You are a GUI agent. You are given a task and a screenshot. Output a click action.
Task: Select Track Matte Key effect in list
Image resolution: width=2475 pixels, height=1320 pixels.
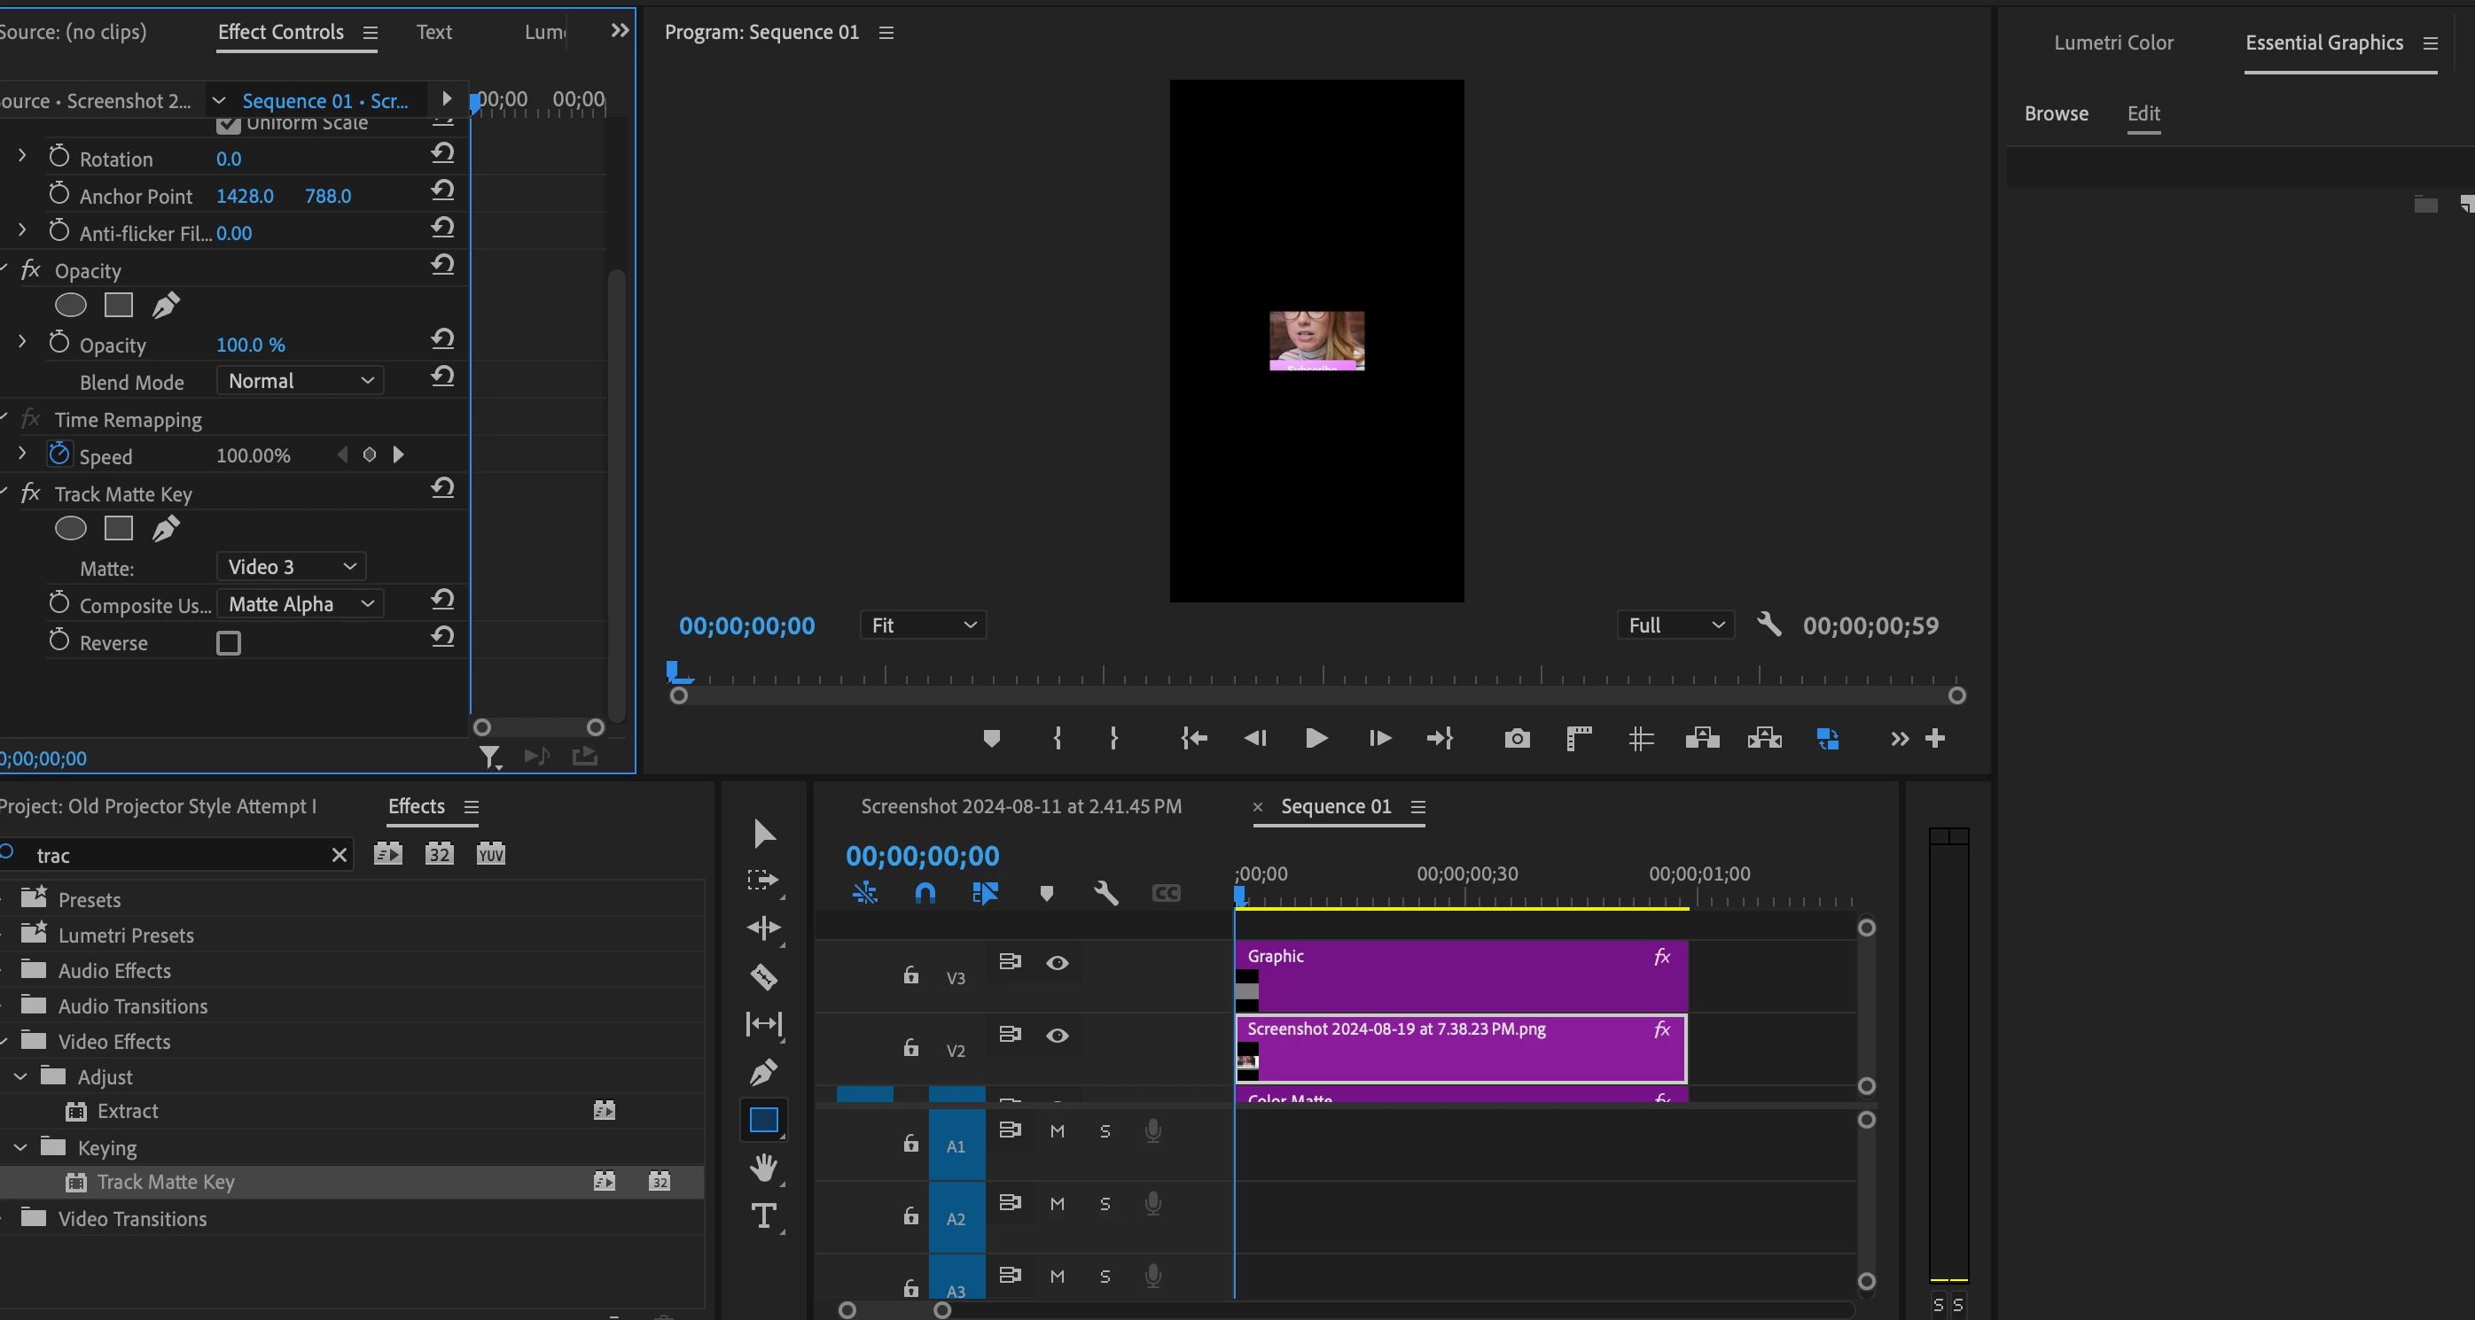pyautogui.click(x=165, y=1182)
